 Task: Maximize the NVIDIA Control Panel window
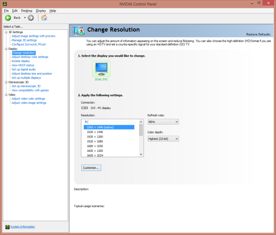259,3
